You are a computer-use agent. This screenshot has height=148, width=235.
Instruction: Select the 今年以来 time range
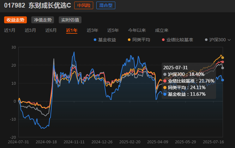[137, 30]
